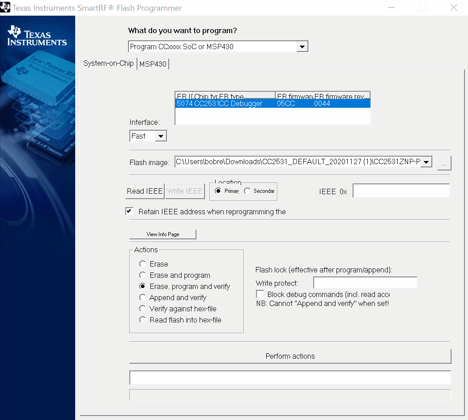Enable Block debug commands checkbox
Screen dimensions: 468x420
[260, 294]
